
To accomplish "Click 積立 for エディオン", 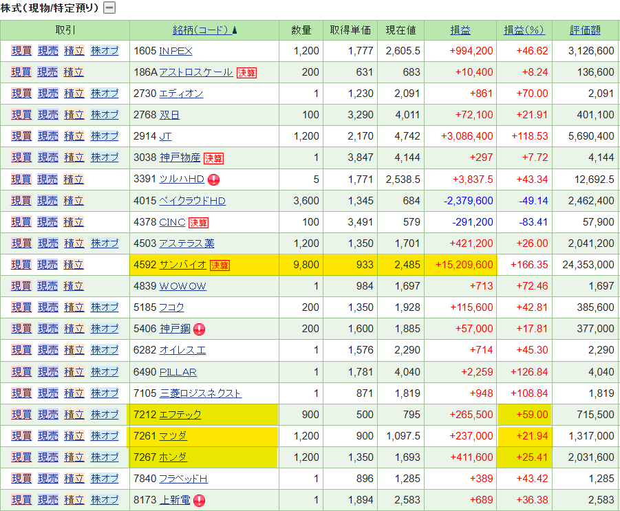I will pos(74,94).
